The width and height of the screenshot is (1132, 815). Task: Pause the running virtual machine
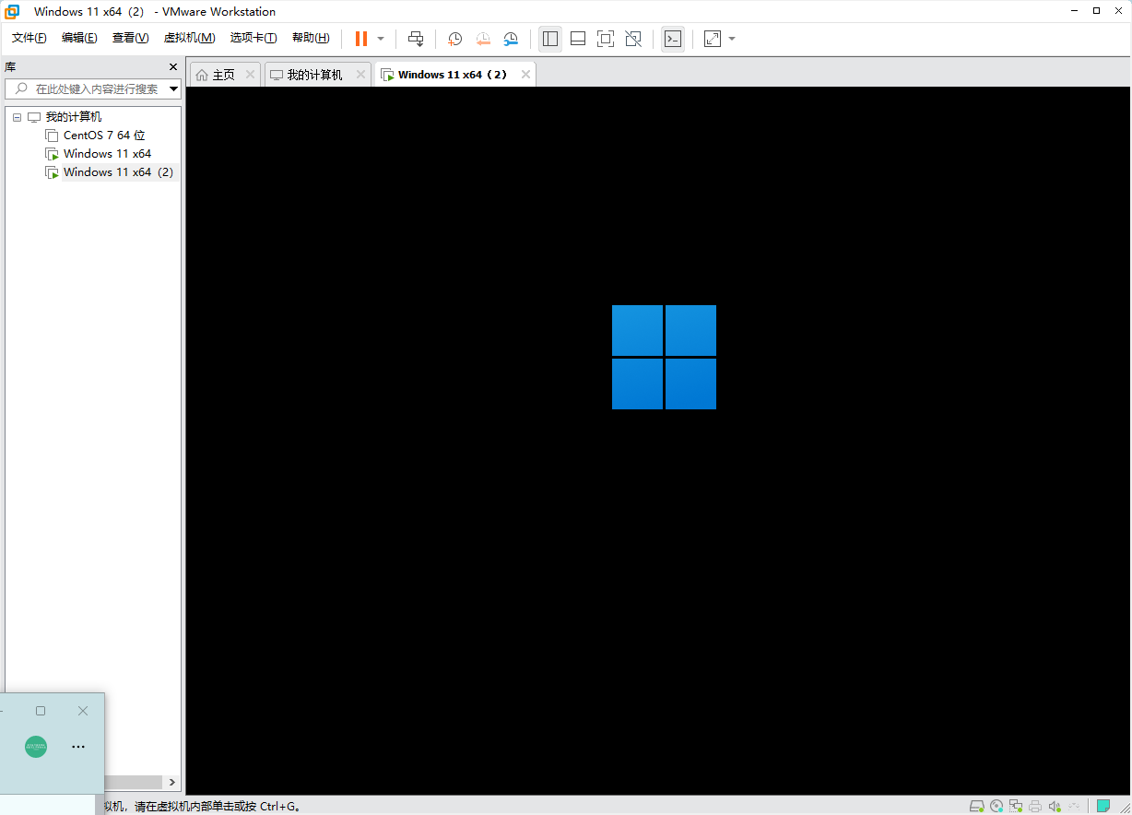tap(360, 39)
